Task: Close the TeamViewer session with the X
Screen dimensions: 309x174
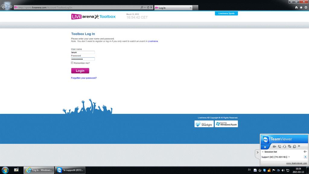Action: coord(265,147)
